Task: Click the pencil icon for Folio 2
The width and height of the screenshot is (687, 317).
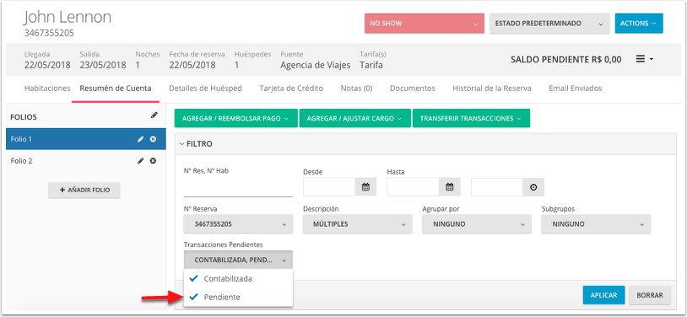Action: [140, 161]
